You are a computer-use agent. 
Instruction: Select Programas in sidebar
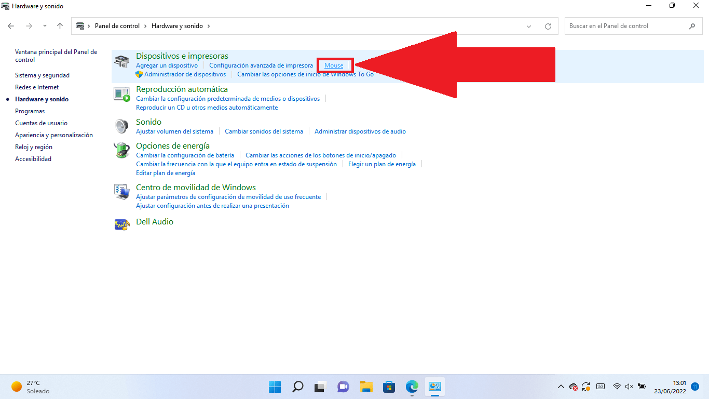[30, 111]
